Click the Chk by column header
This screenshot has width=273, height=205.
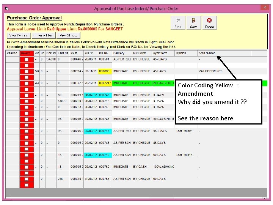click(51, 53)
